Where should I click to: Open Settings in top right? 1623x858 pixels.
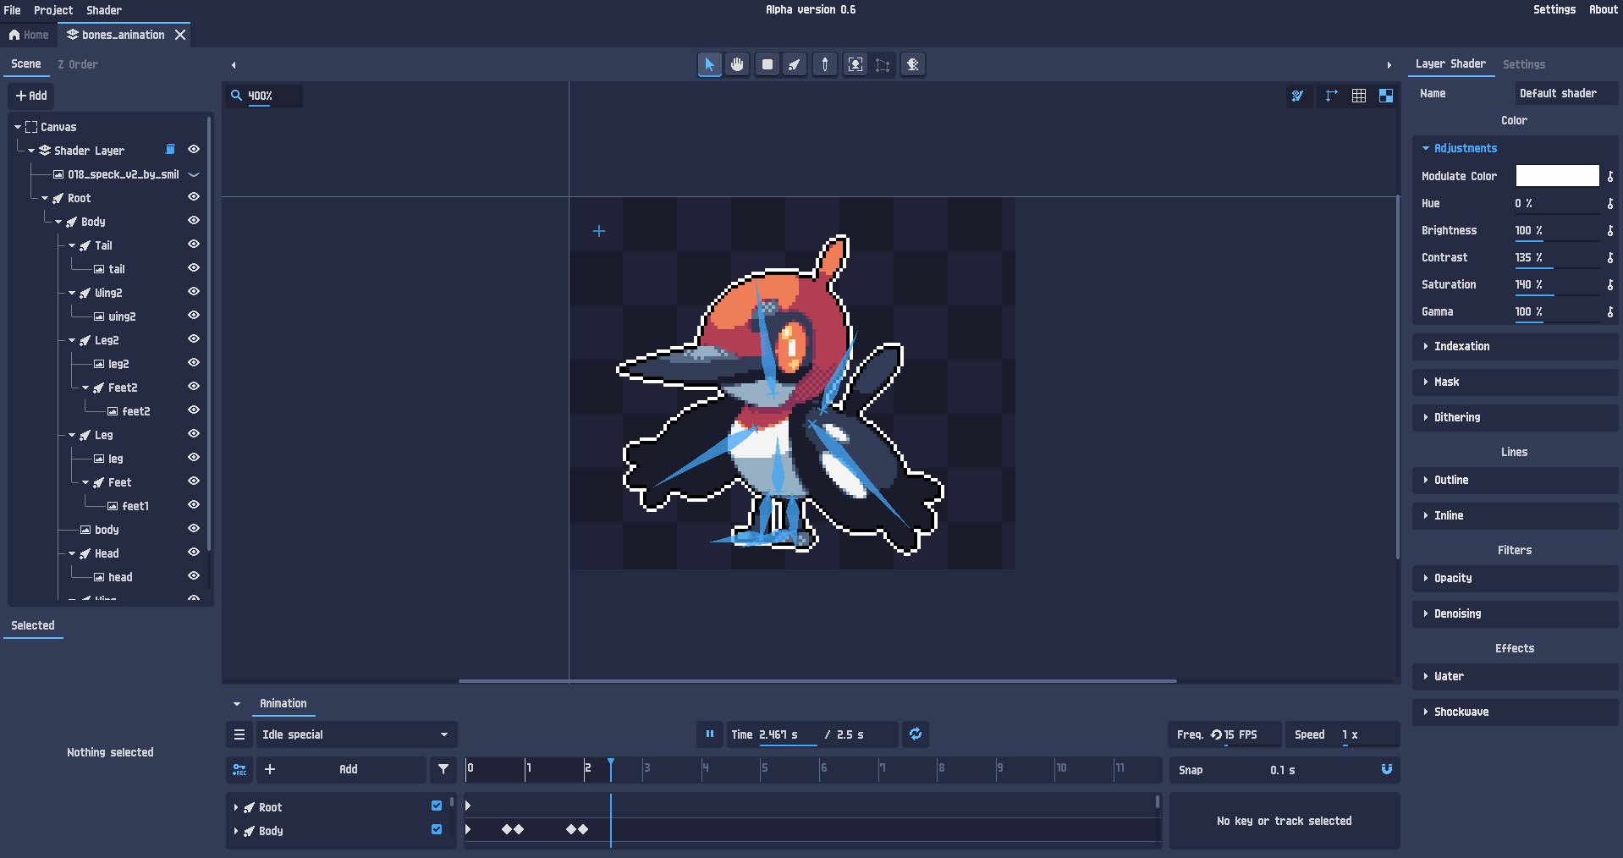click(1554, 10)
